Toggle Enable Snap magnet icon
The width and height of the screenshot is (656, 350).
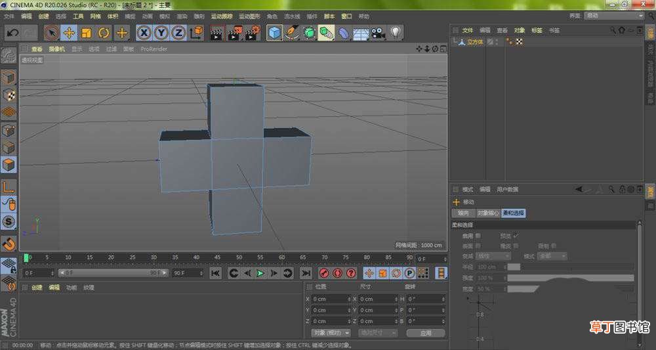tap(9, 243)
